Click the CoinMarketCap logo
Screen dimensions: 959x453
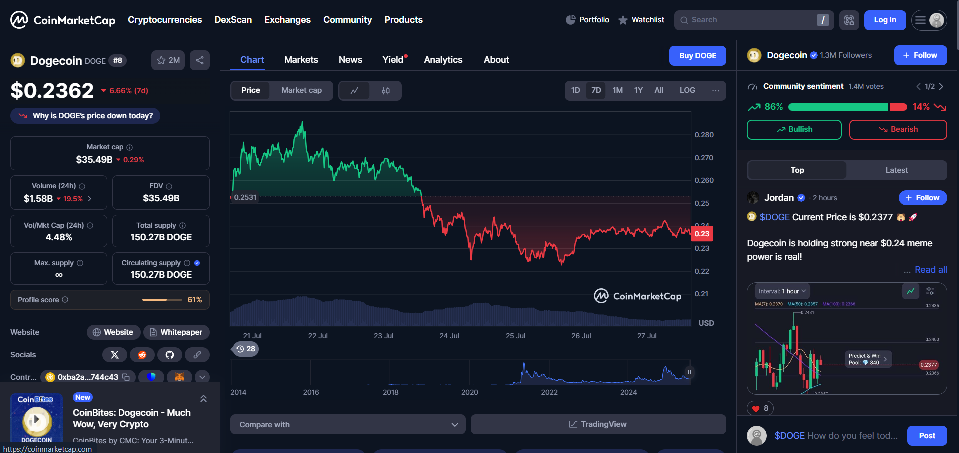point(63,20)
